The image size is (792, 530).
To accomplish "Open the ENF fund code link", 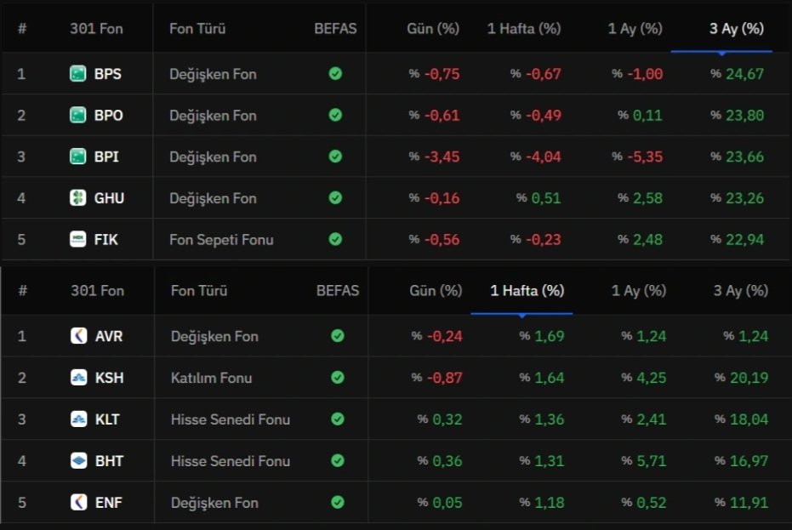I will [x=109, y=503].
